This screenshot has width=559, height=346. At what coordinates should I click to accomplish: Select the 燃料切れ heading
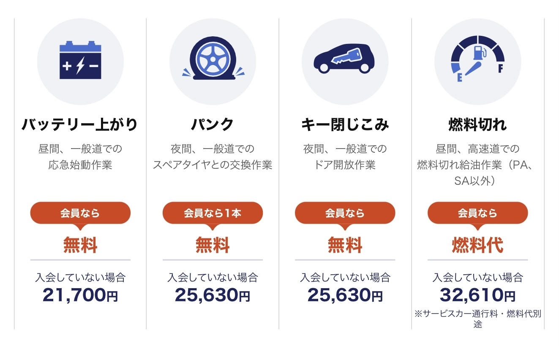click(478, 124)
